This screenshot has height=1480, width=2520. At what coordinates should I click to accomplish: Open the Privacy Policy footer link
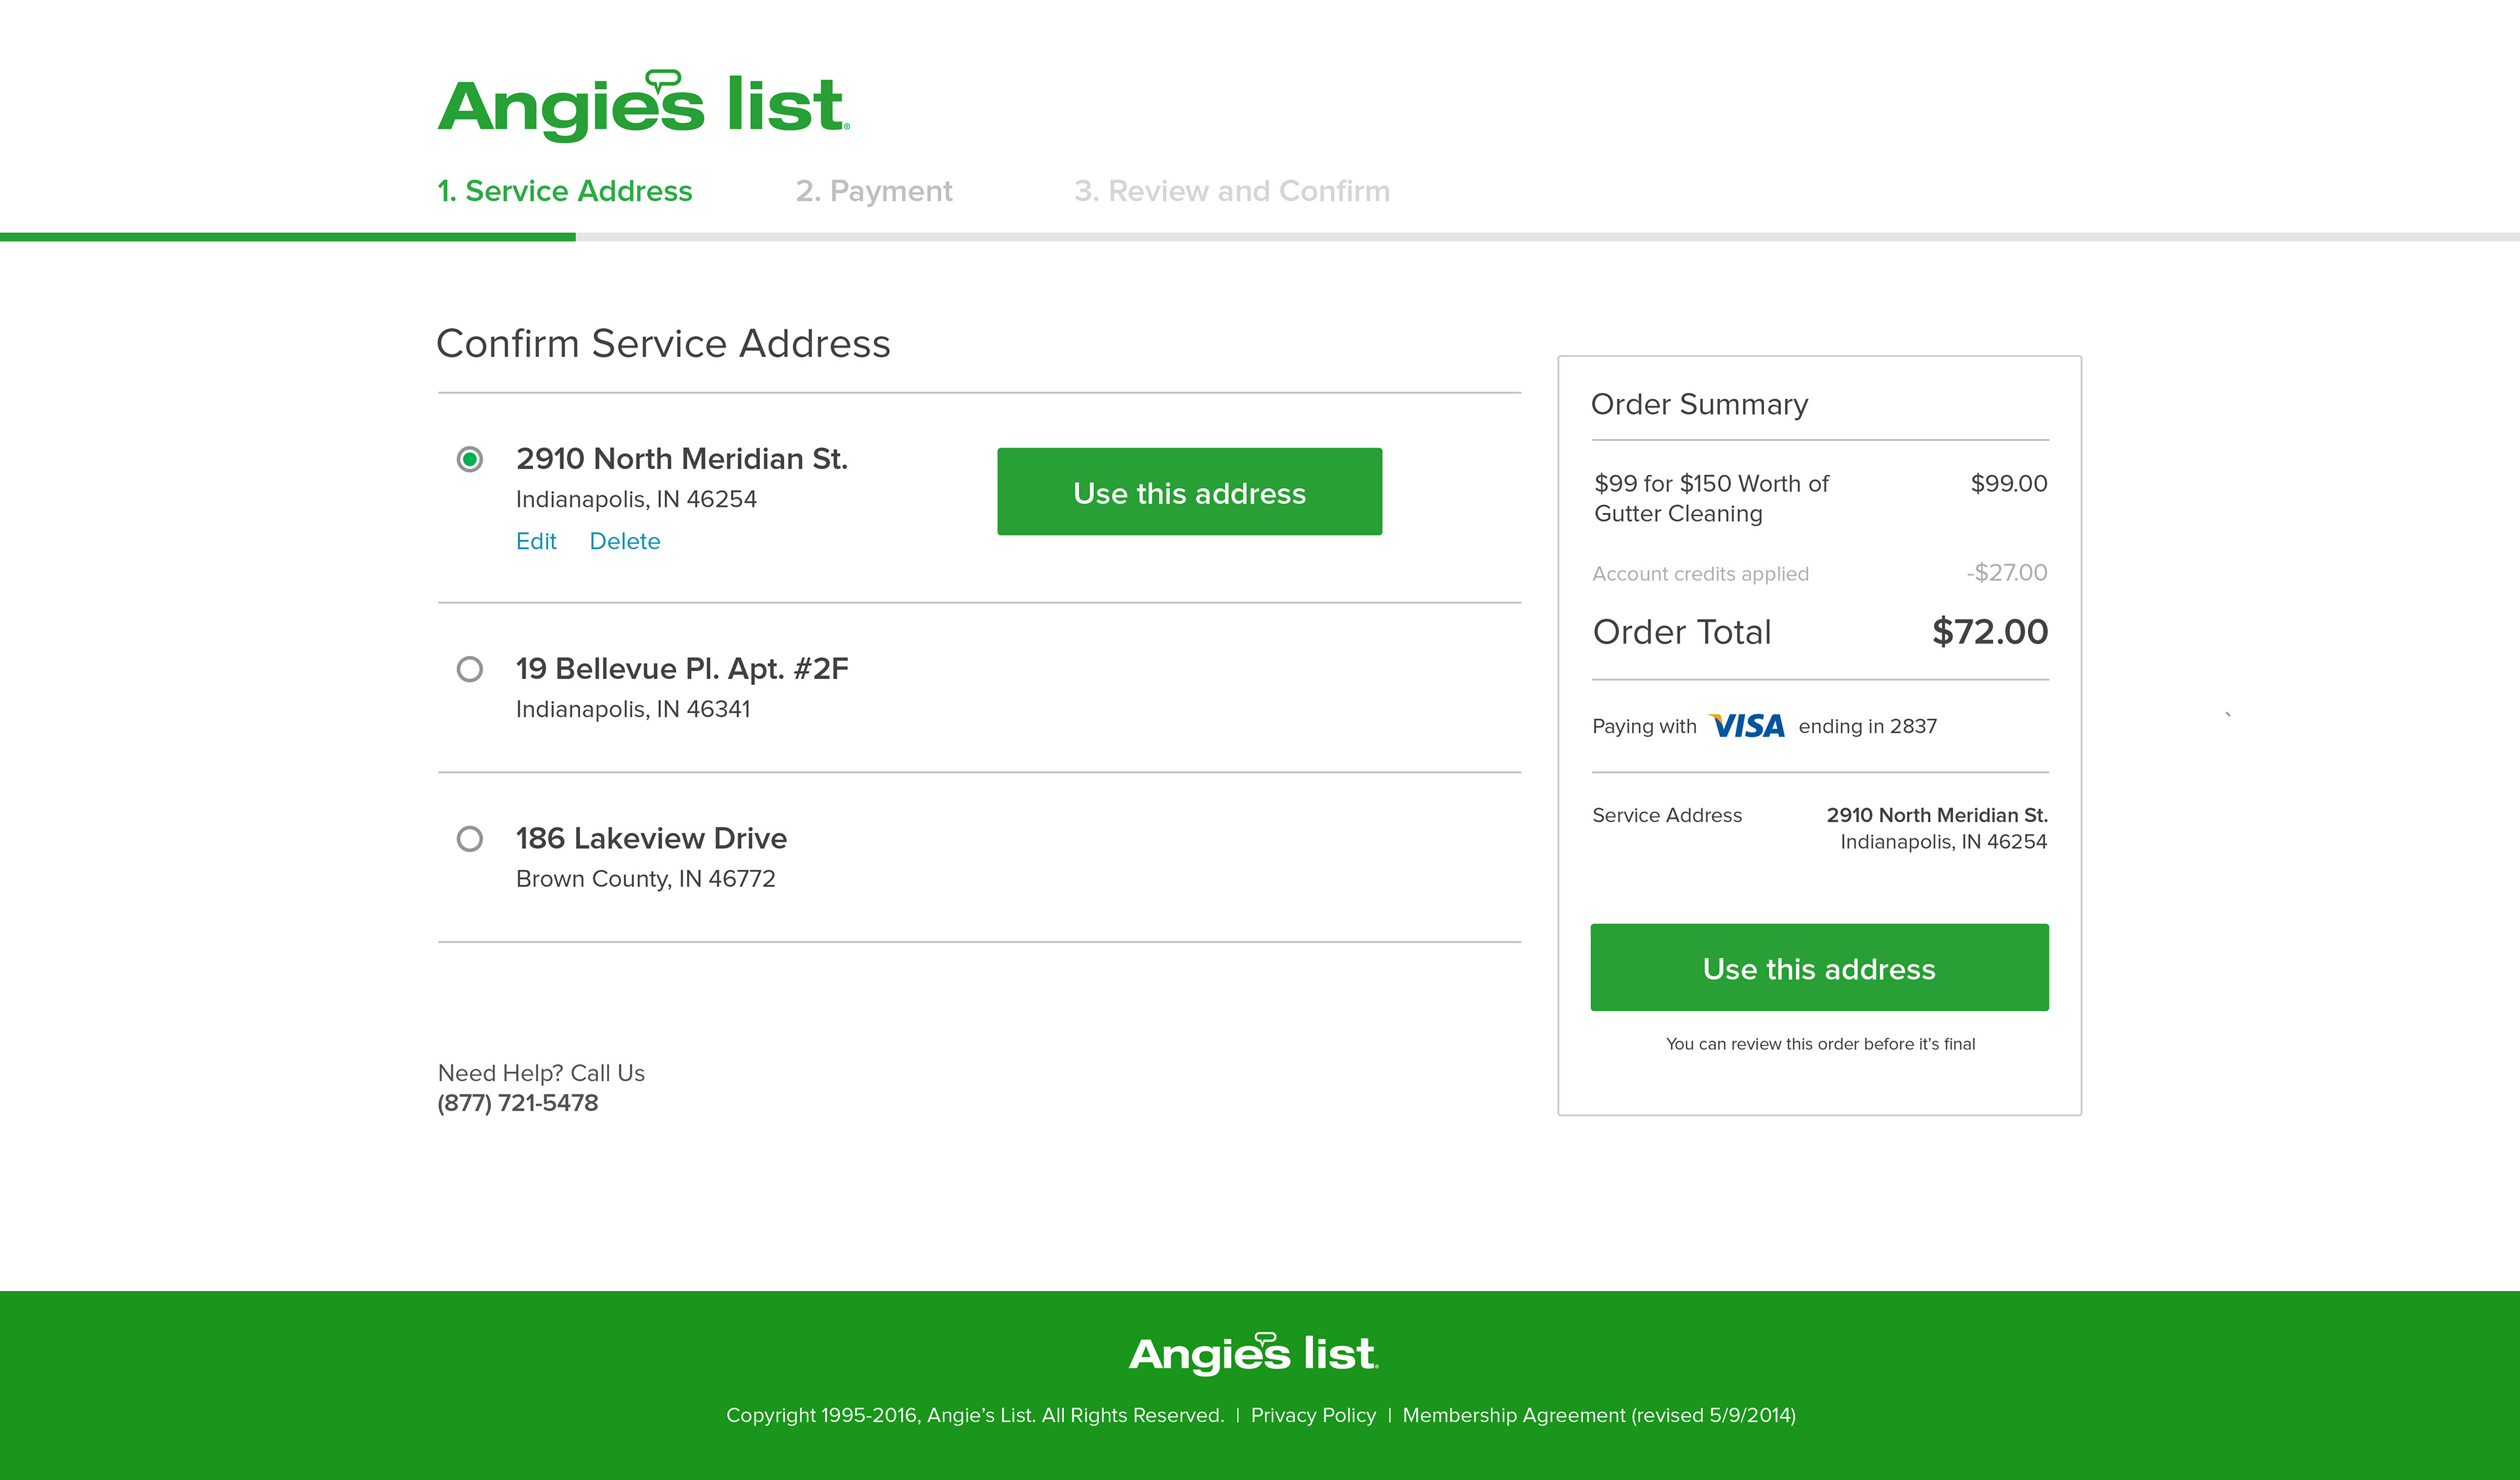point(1312,1415)
